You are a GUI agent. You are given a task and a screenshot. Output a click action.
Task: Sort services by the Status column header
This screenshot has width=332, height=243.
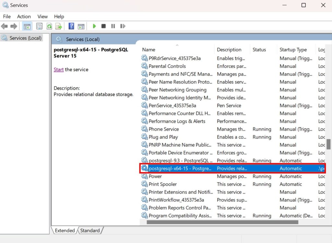259,49
